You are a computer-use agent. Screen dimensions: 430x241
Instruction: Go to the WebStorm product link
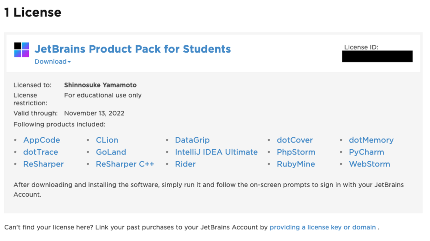click(x=369, y=164)
